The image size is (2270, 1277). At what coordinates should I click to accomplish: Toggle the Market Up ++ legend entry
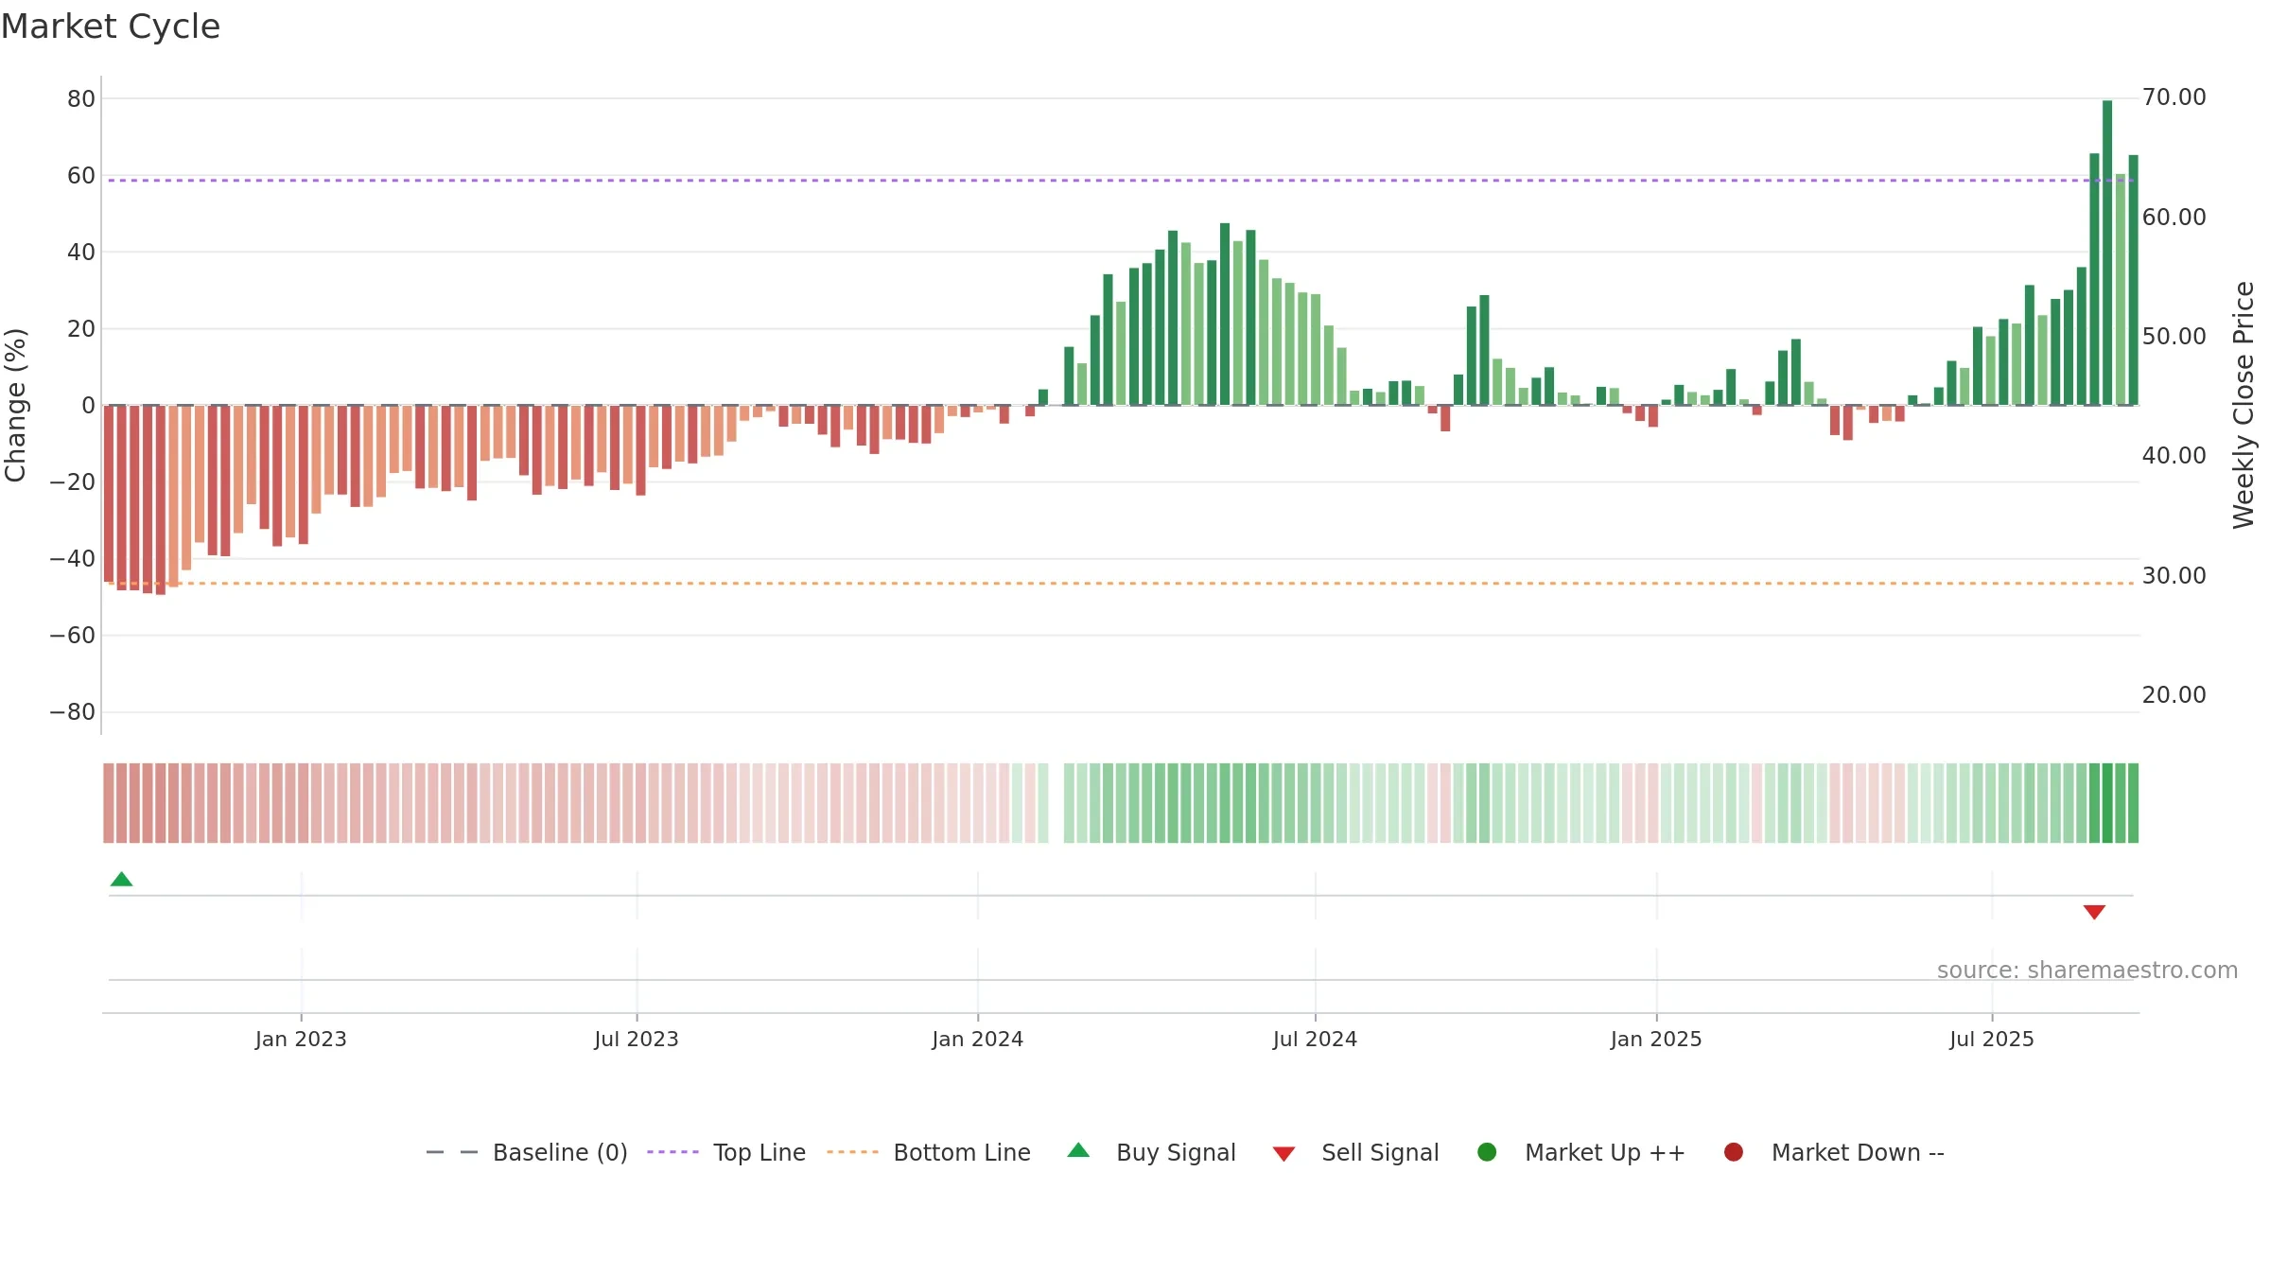1581,1152
